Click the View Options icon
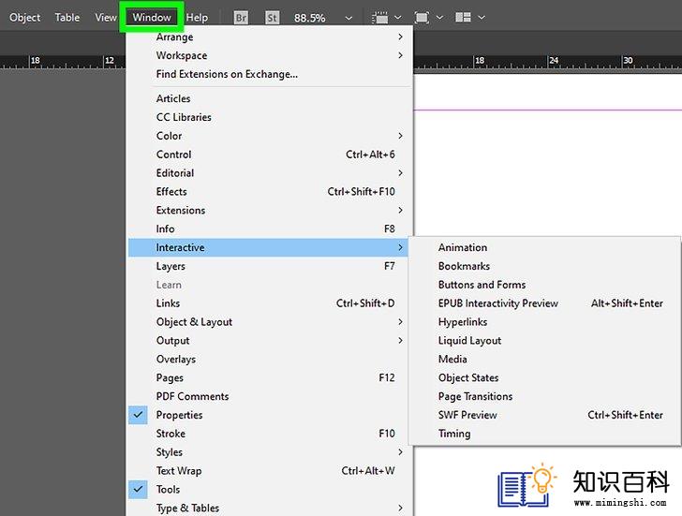Image resolution: width=682 pixels, height=516 pixels. (x=379, y=18)
